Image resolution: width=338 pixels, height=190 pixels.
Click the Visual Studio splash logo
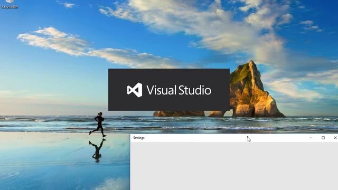[x=169, y=90]
